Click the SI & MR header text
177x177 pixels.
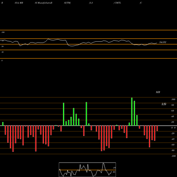19,3
